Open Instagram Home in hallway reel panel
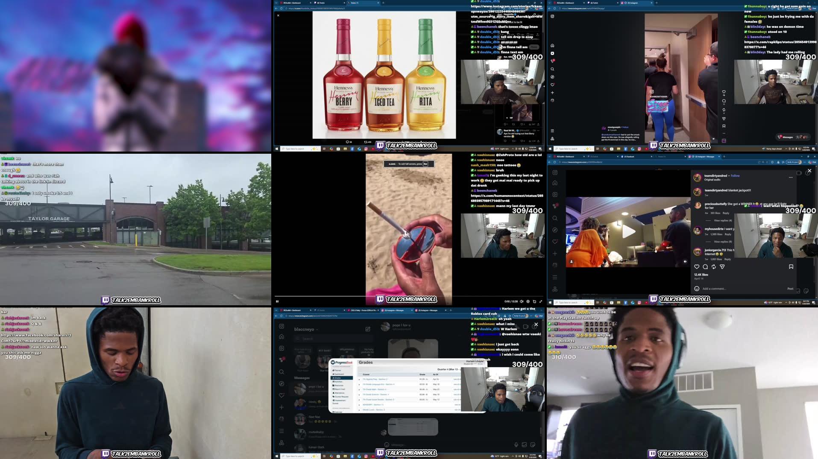 (x=552, y=46)
